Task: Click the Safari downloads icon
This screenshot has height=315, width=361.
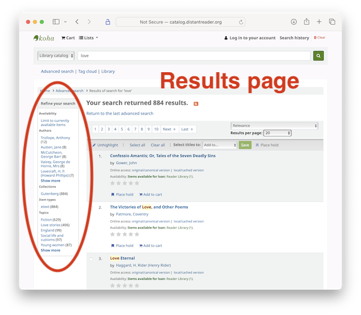Action: pos(294,22)
